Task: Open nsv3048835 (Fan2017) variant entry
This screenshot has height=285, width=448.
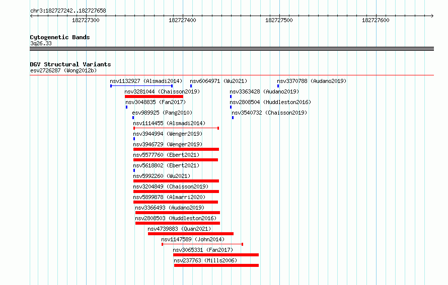Action: pos(156,102)
